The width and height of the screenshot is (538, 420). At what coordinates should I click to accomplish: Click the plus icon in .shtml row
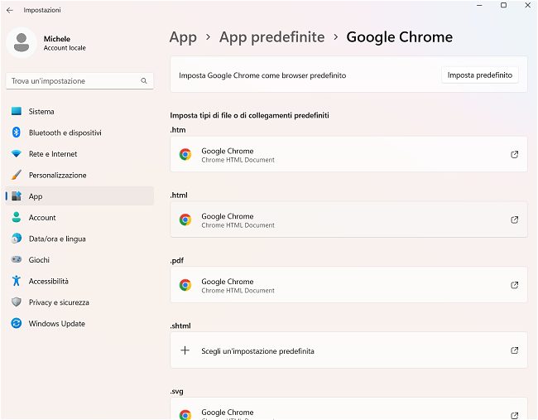pyautogui.click(x=185, y=350)
